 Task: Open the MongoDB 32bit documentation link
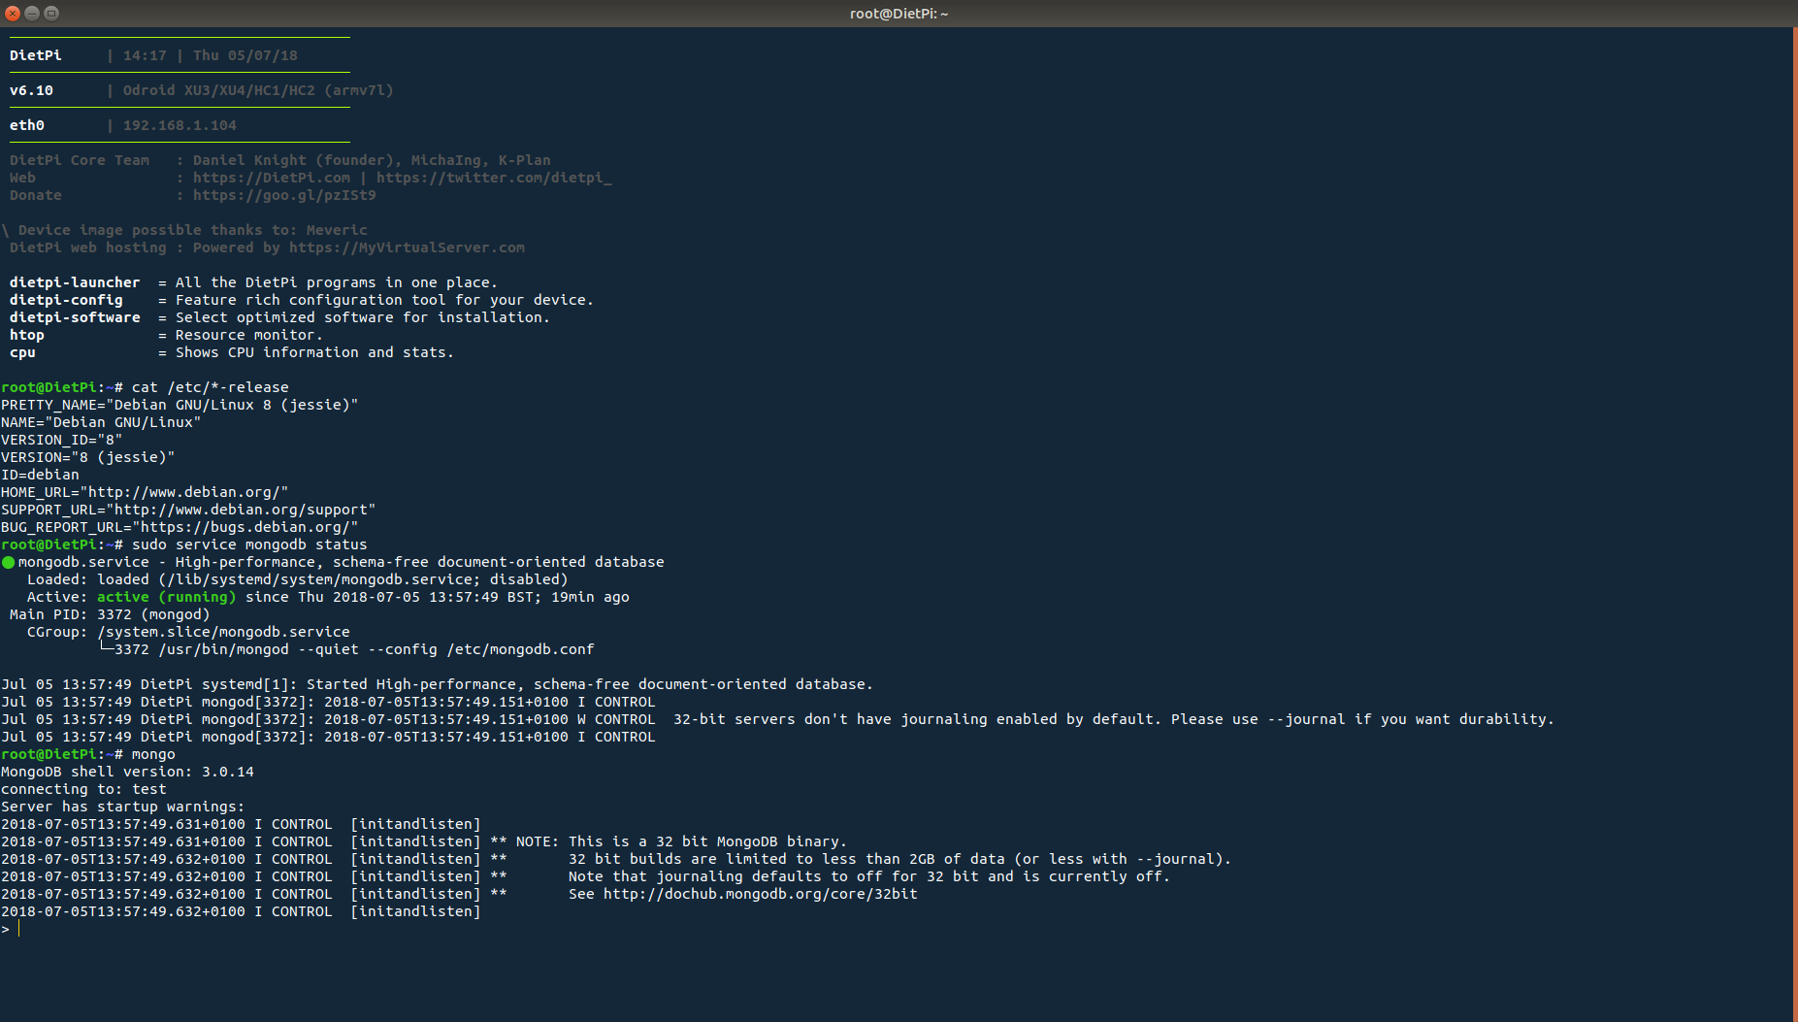(x=760, y=894)
